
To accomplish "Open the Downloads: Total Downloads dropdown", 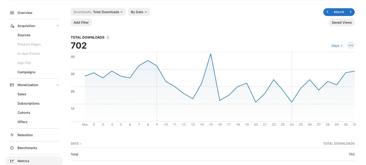I will tap(98, 12).
